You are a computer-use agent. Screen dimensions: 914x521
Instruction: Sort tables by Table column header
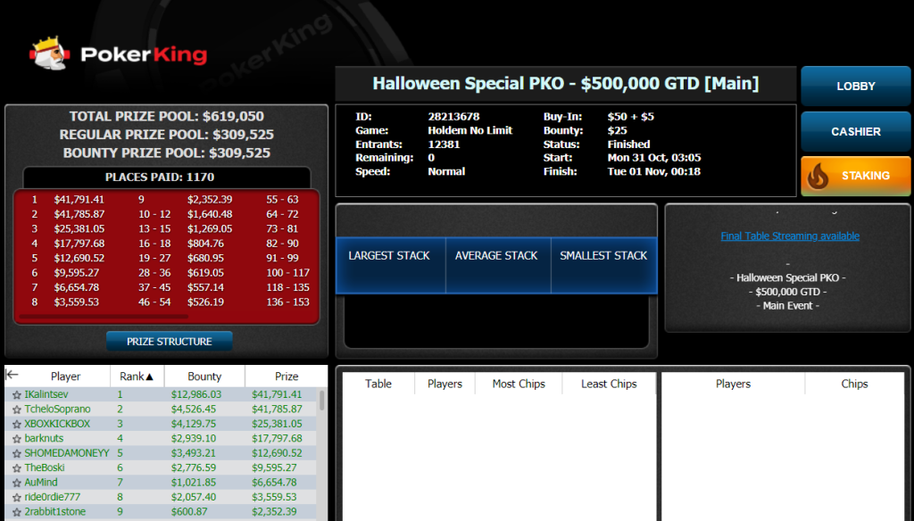378,384
